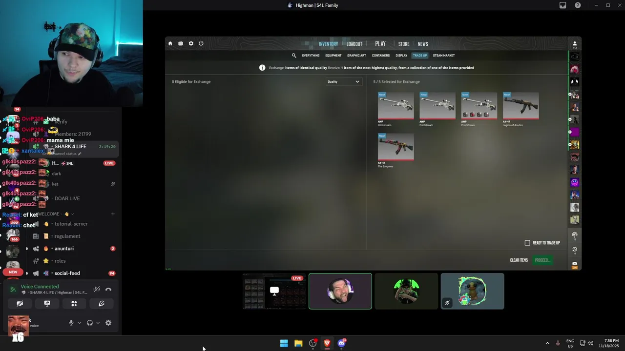Open Discord from the taskbar
This screenshot has height=351, width=625.
pyautogui.click(x=342, y=343)
